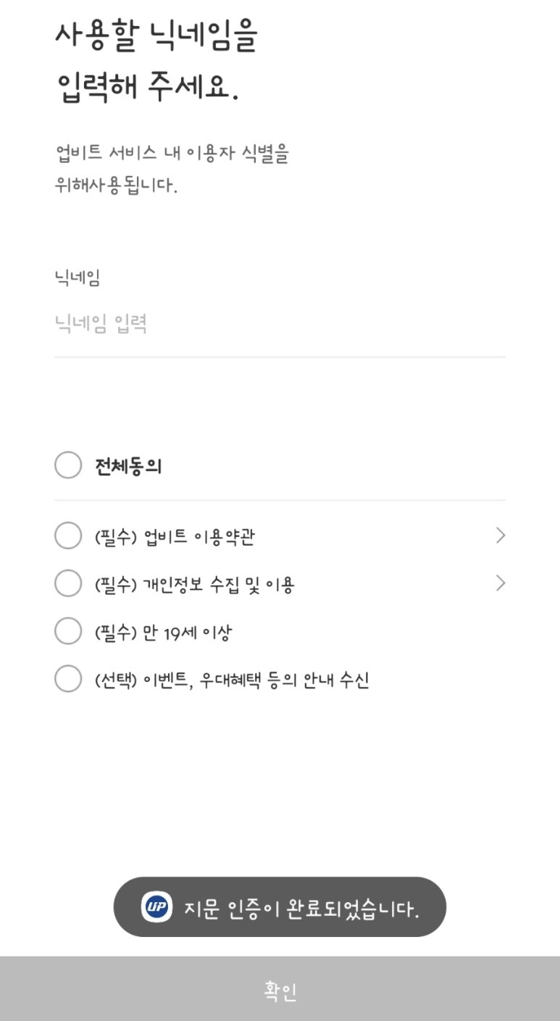This screenshot has height=1021, width=560.
Task: Tick the 업비트 이용약관 required checkbox
Action: (x=68, y=536)
